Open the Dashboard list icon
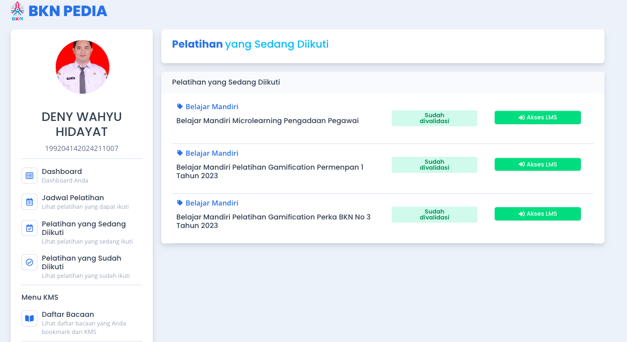Viewport: 627px width, 342px height. 29,176
